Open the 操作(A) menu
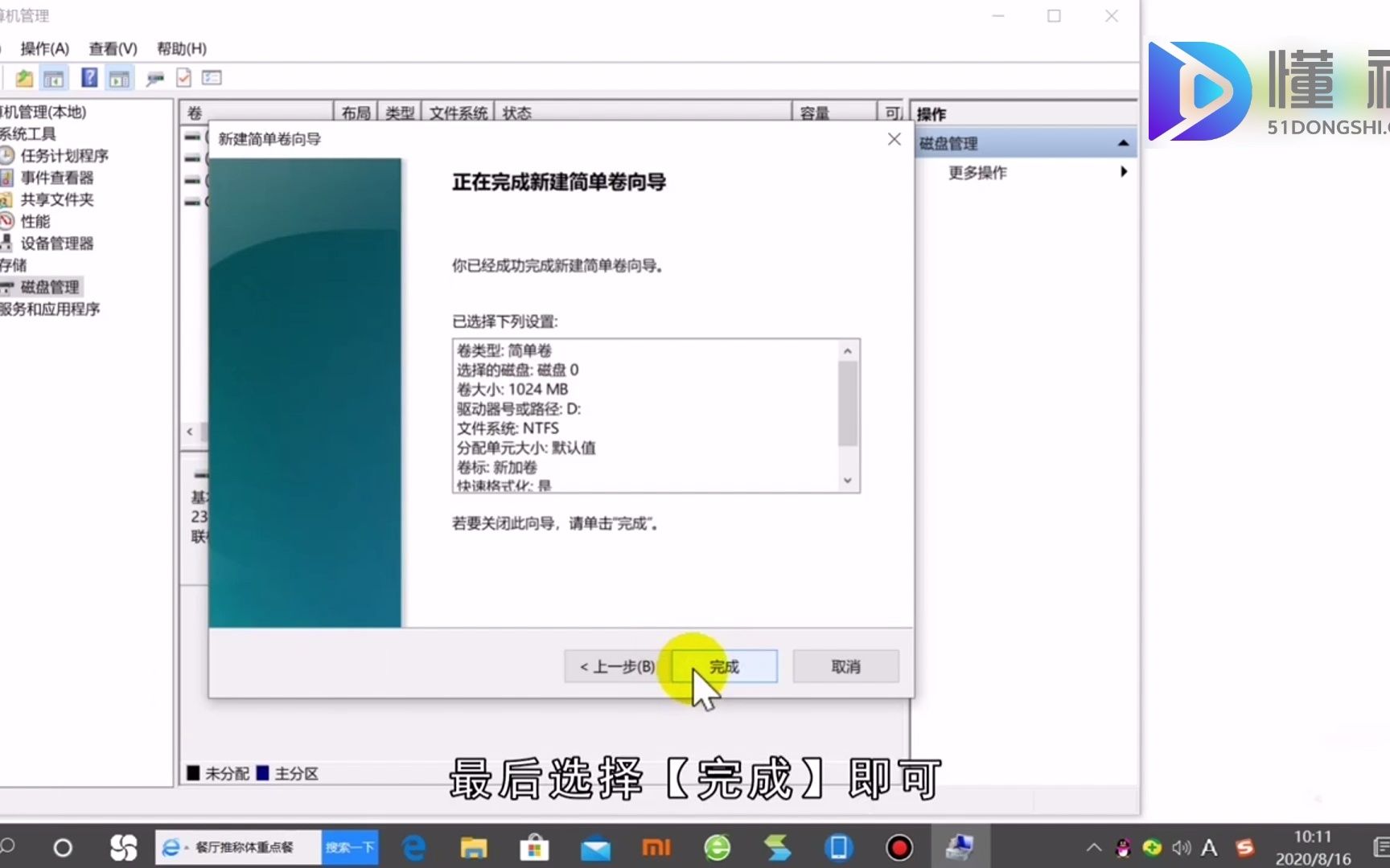This screenshot has height=868, width=1390. 45,49
